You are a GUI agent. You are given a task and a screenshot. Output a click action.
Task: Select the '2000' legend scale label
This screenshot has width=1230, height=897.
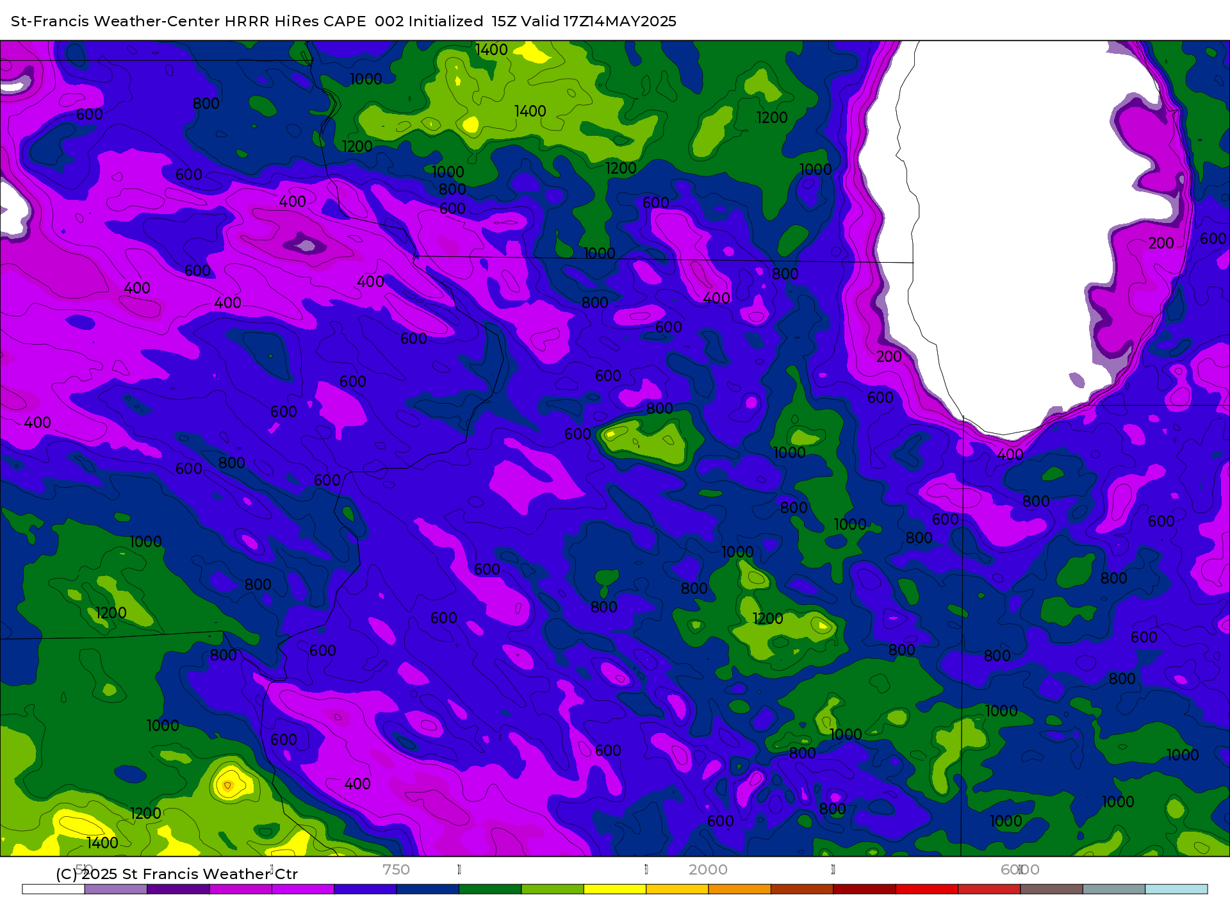[708, 869]
